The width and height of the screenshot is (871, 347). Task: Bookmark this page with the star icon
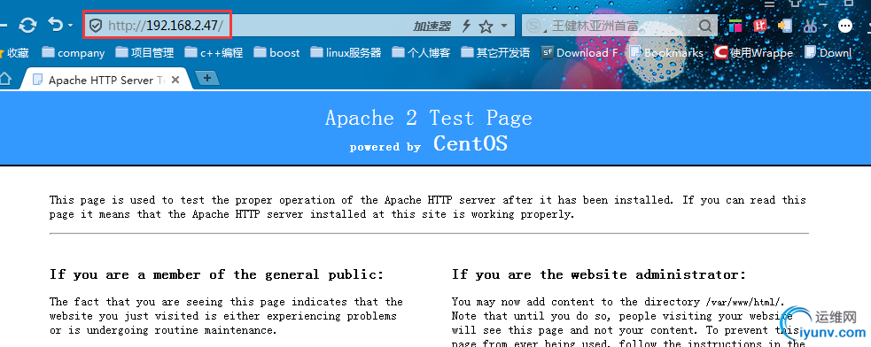click(x=486, y=26)
